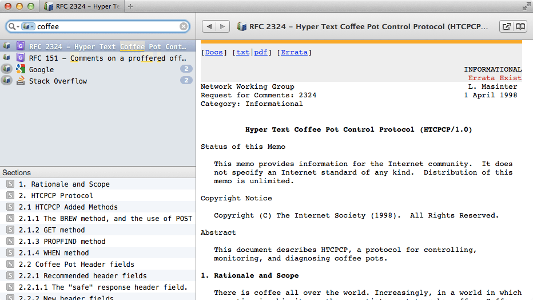Click the S icon beside 2.1.2 GET method
533x300 pixels.
coord(10,230)
